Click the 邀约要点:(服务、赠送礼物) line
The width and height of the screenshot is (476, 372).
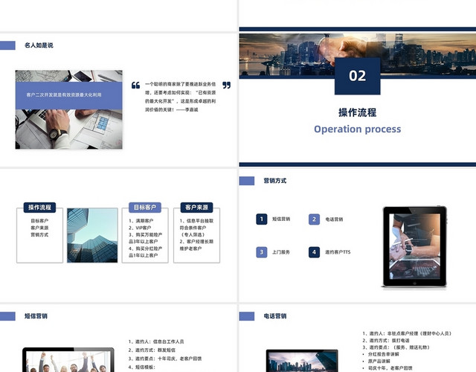(396, 347)
